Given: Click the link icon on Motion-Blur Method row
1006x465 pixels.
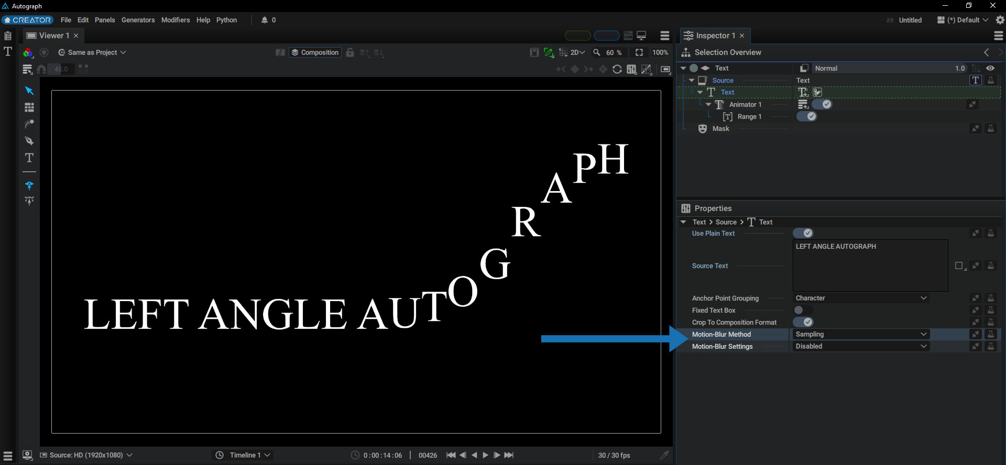Looking at the screenshot, I should click(976, 334).
